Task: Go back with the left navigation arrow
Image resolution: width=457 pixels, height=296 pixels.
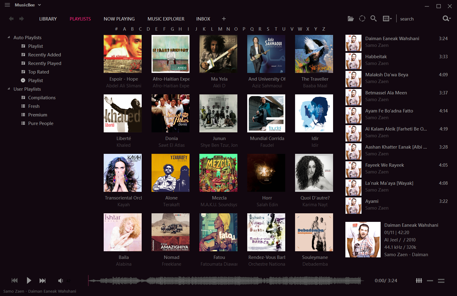Action: (x=11, y=19)
